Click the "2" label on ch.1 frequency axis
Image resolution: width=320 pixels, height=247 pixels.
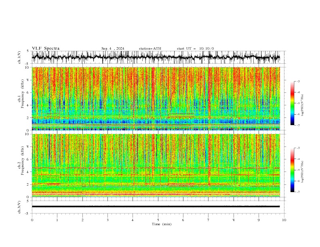[28, 118]
